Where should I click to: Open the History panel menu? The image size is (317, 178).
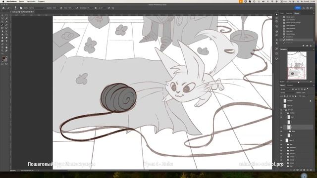tap(314, 13)
